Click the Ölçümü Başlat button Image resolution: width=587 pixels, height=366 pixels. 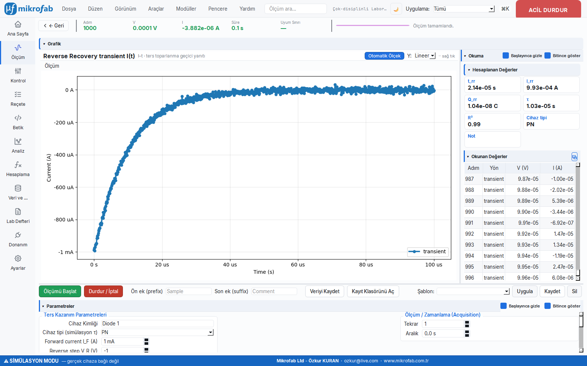[x=60, y=291]
